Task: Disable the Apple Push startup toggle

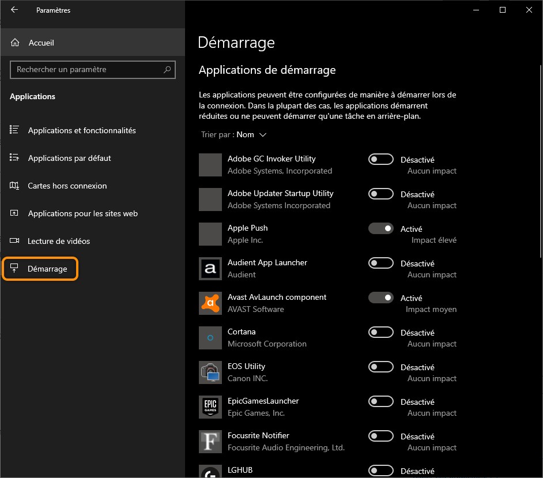Action: [x=380, y=228]
